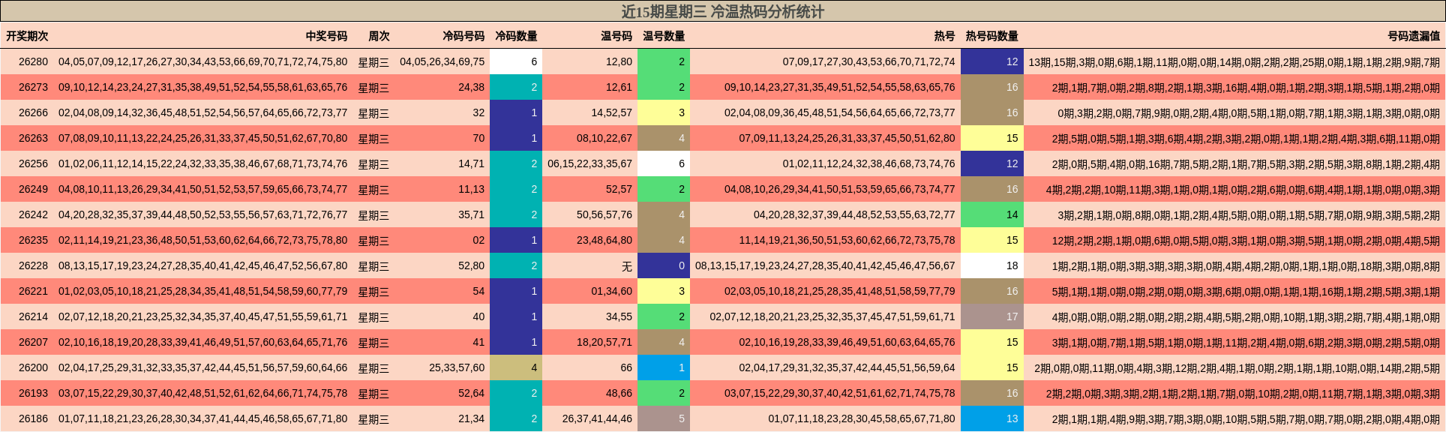Click the 冷码号码 column header
Screen dimensions: 1446x432
point(463,36)
